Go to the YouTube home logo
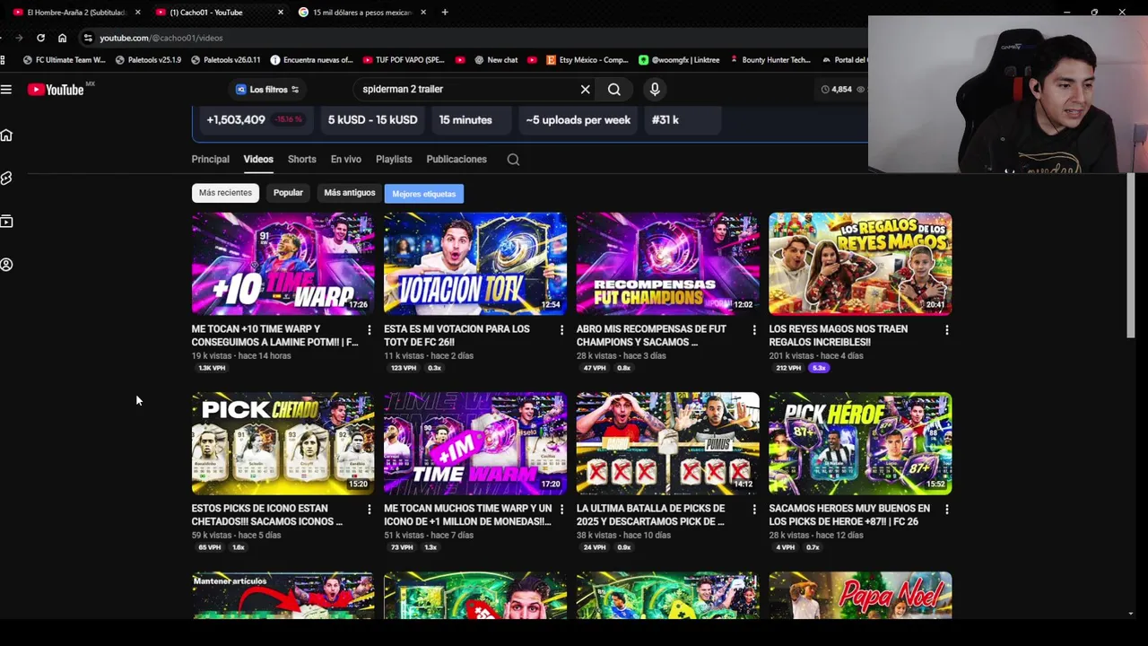 [x=56, y=89]
